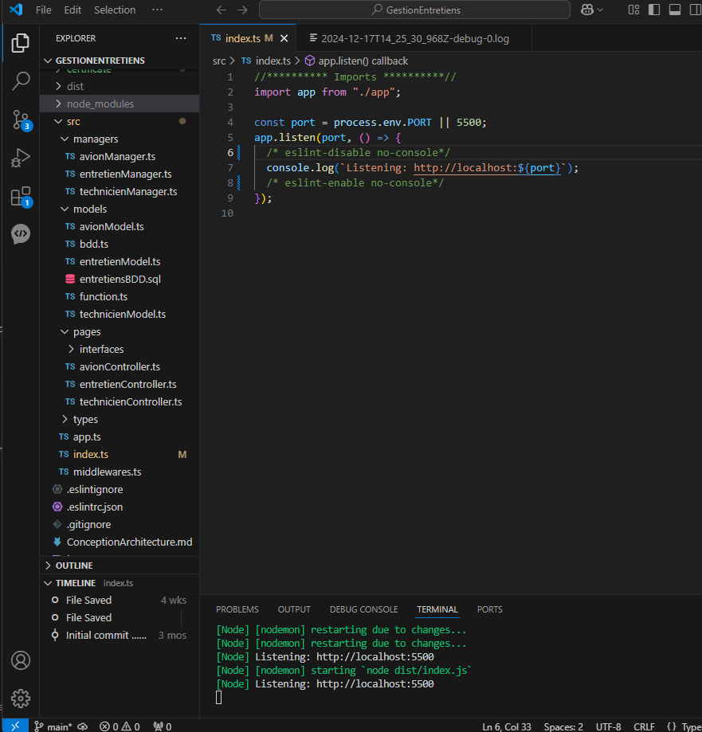The height and width of the screenshot is (732, 702).
Task: Open middlewares.ts in the explorer
Action: [x=120, y=472]
